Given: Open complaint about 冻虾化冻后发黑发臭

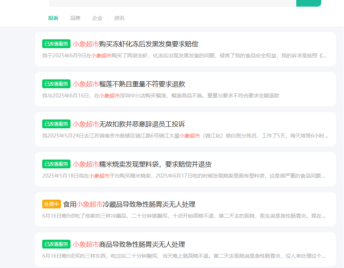Looking at the screenshot, I should point(135,44).
